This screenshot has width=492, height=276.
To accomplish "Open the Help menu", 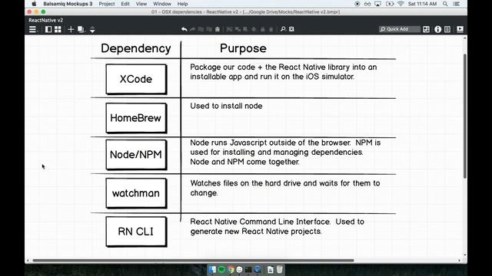I will [x=183, y=4].
